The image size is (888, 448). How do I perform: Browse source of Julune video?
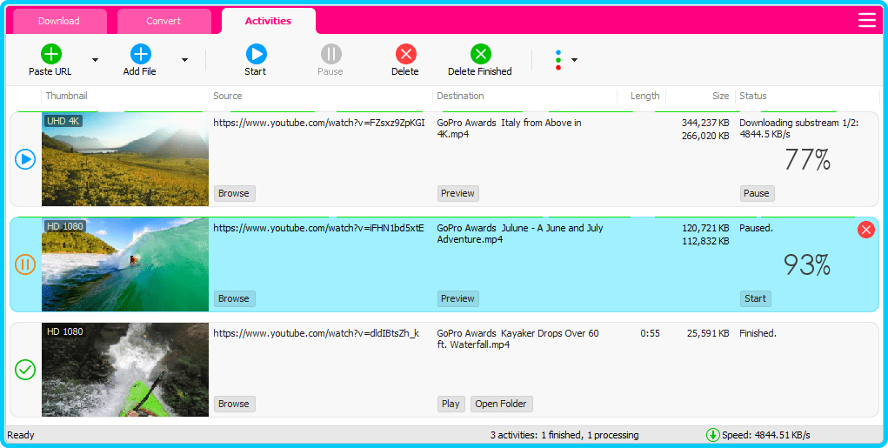pos(234,298)
